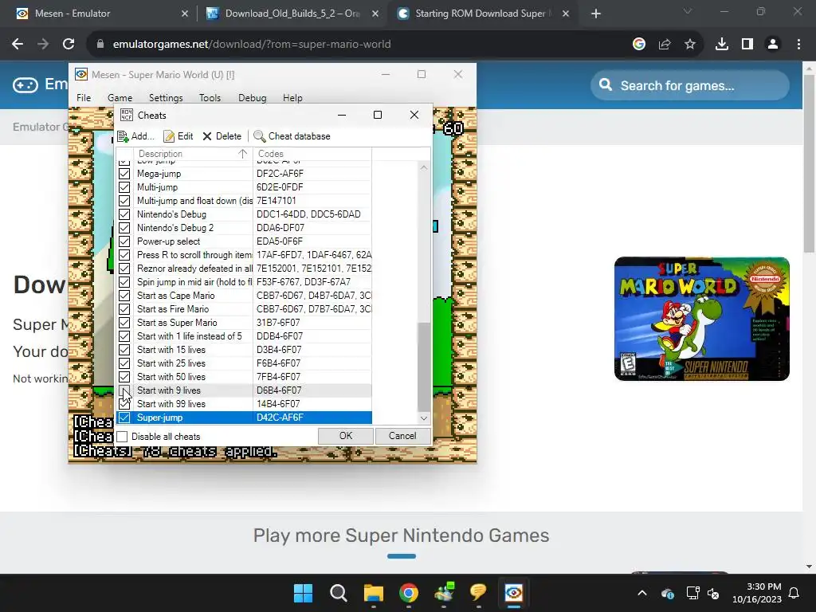Select Spin jump in mid air row
This screenshot has width=816, height=612.
click(245, 282)
